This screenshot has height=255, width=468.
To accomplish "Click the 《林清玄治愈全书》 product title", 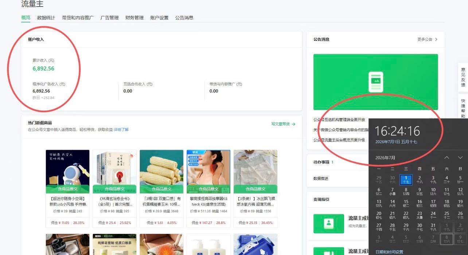I will pyautogui.click(x=114, y=201).
